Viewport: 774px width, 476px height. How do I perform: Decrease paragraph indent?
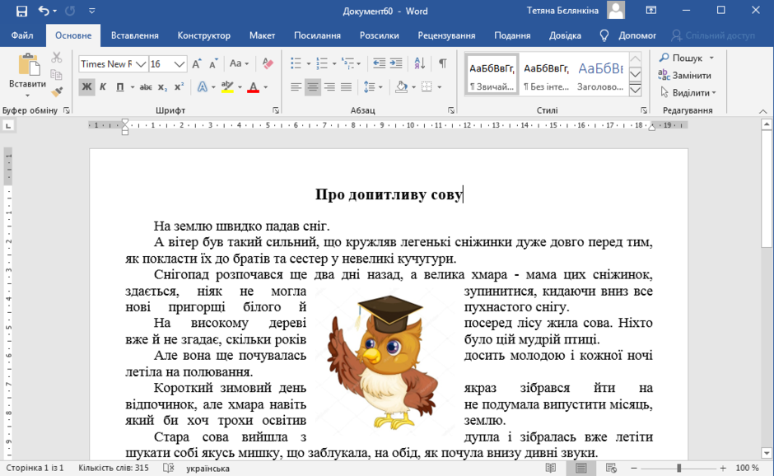point(379,63)
